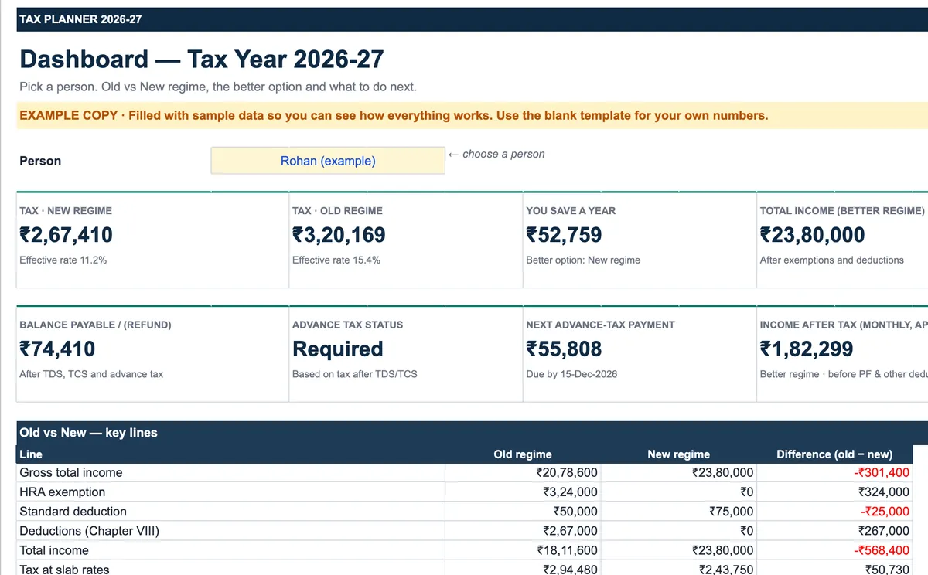Click the 'Required' advance tax status
928x575 pixels.
click(338, 349)
